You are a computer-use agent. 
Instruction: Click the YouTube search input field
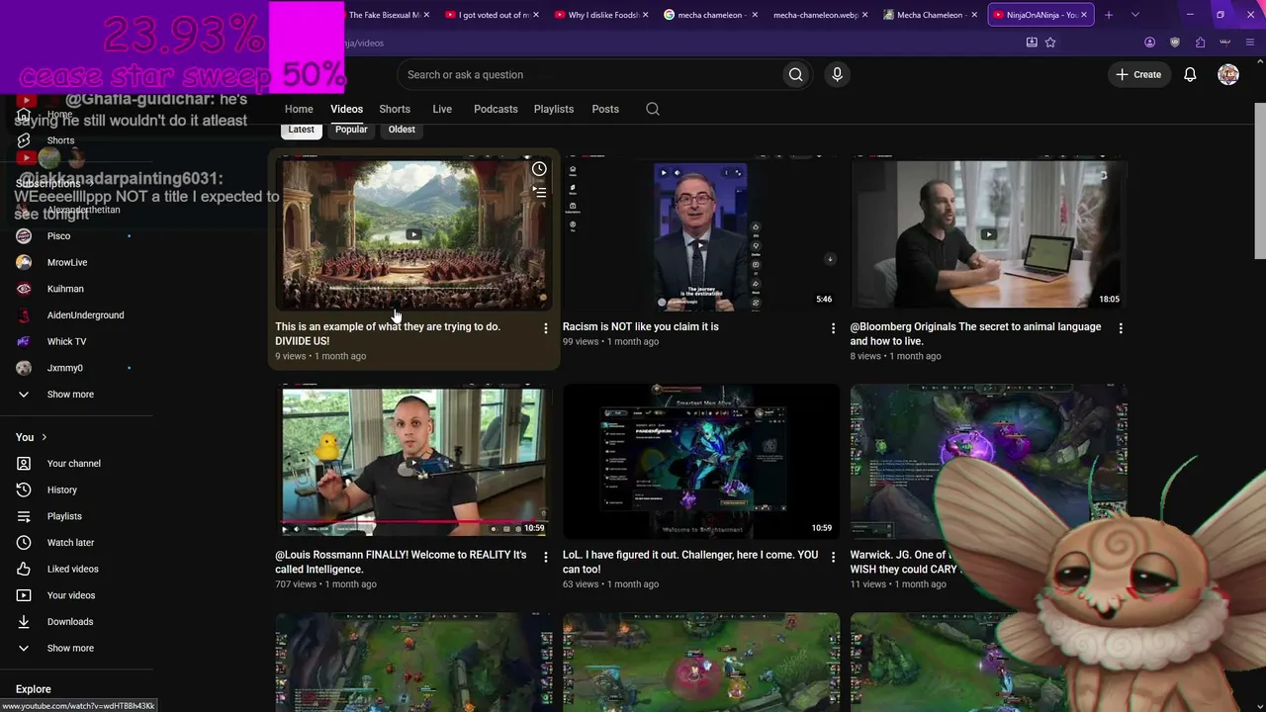[x=588, y=74]
